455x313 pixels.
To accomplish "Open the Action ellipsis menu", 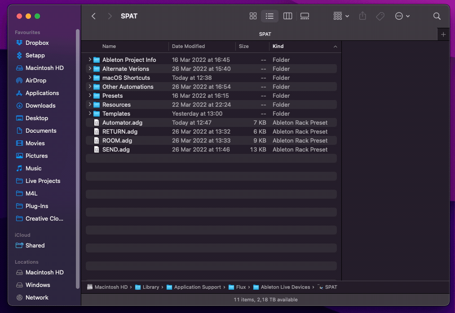I will click(402, 16).
